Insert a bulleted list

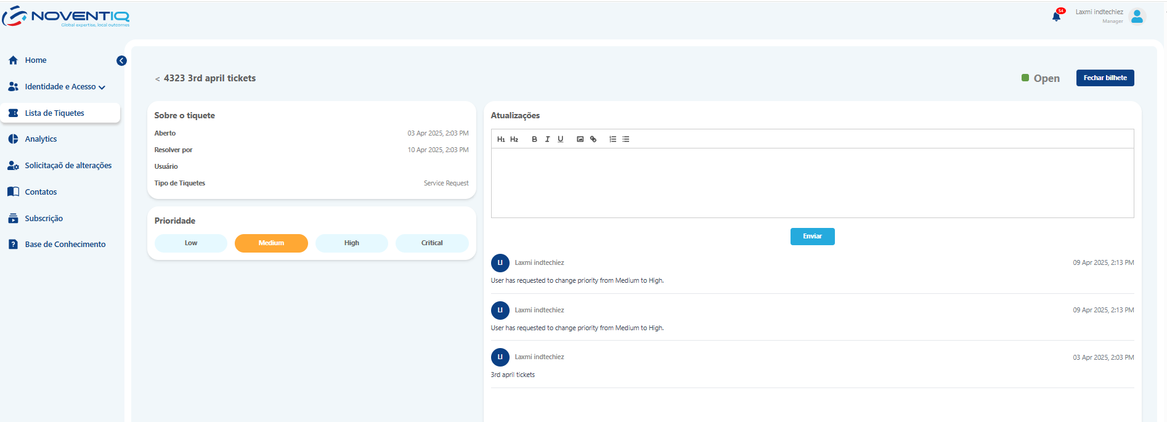(x=626, y=139)
